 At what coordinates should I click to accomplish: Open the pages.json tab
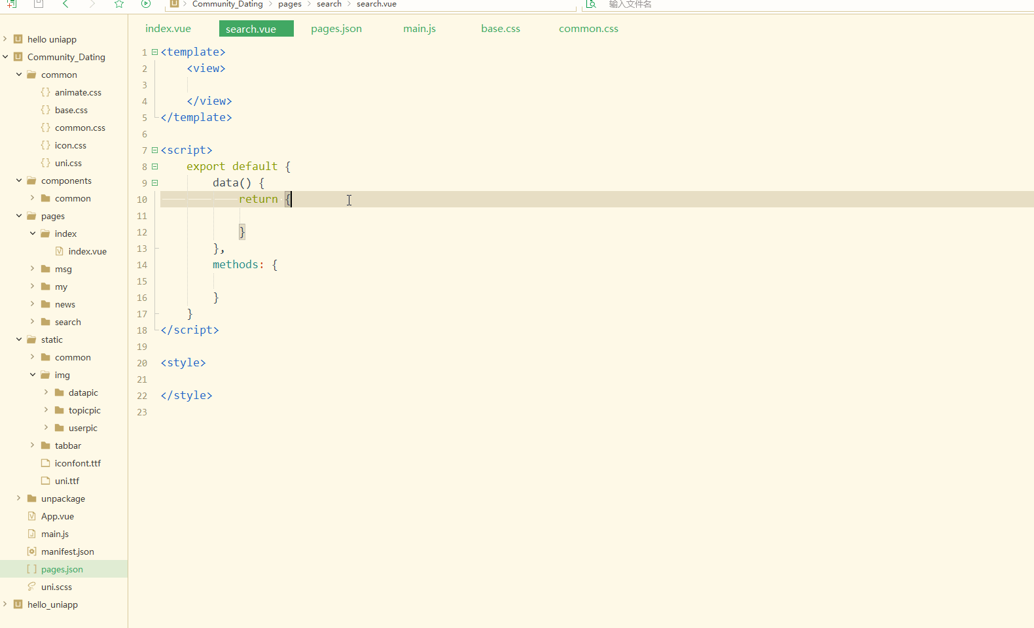[x=336, y=29]
